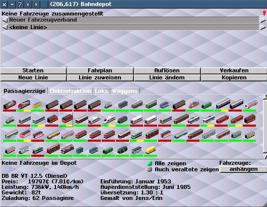Click the 'Einführung: Januar 1953' text

click(136, 181)
